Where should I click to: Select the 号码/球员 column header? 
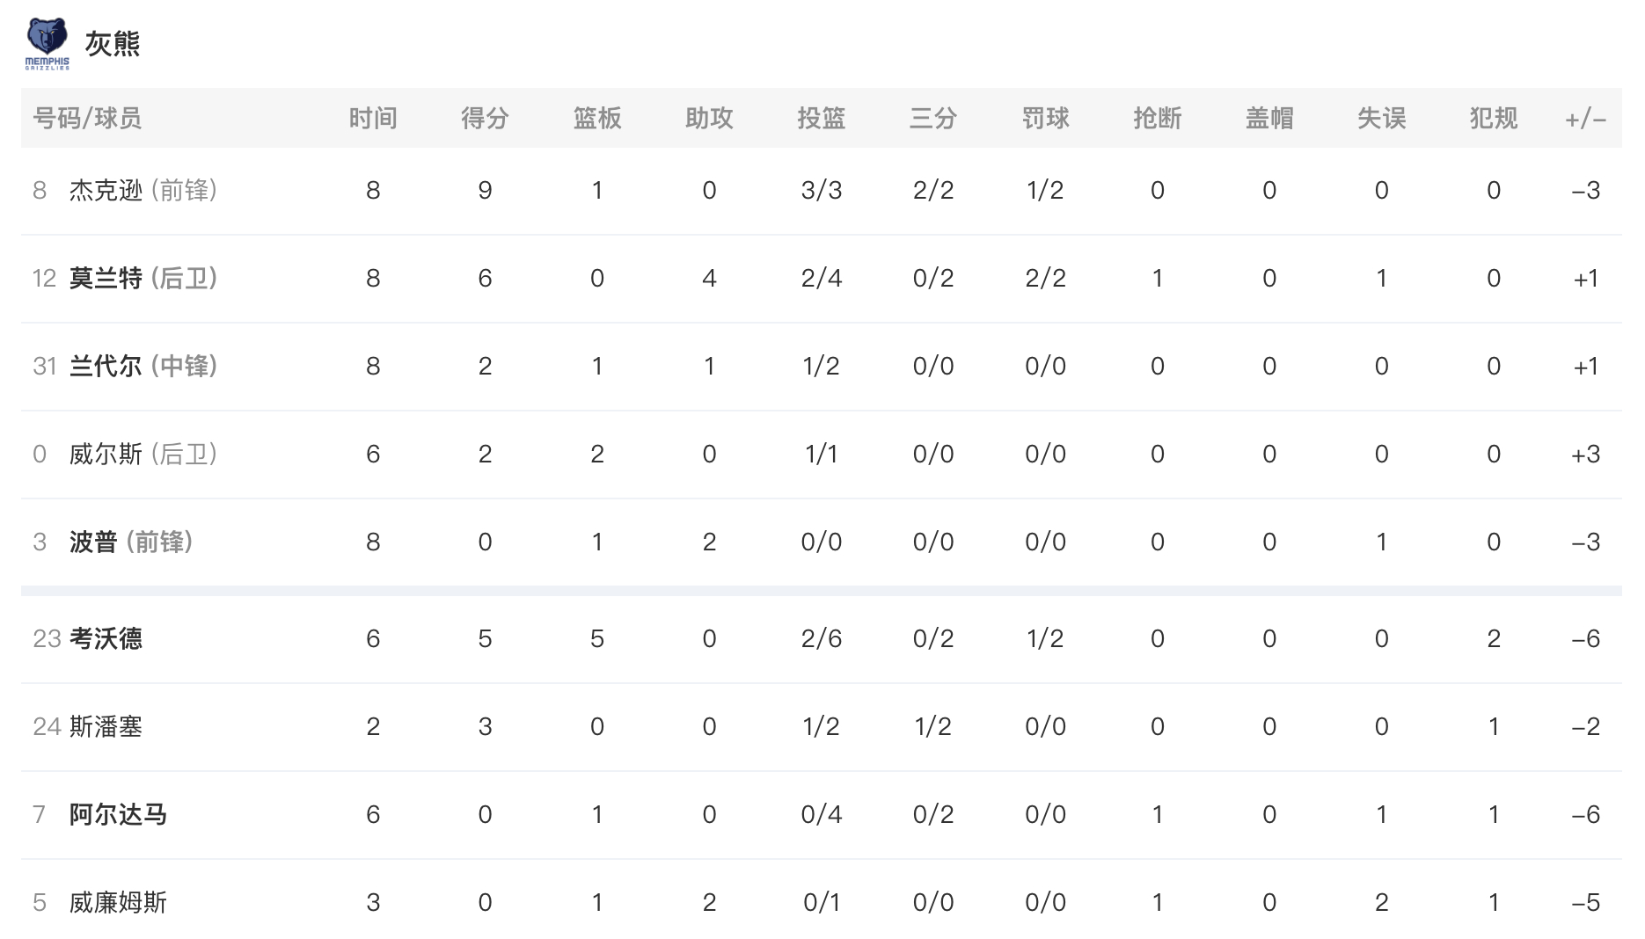(87, 118)
